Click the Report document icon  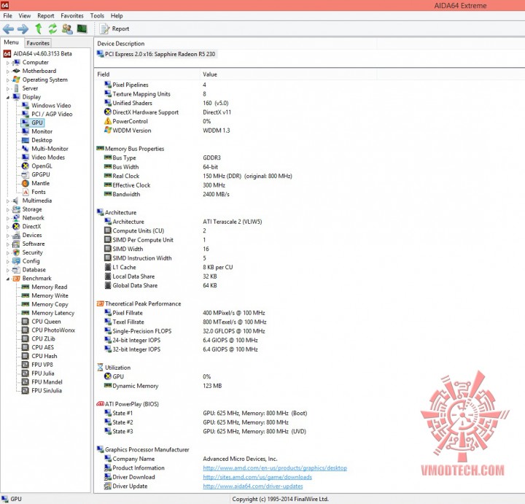click(104, 28)
